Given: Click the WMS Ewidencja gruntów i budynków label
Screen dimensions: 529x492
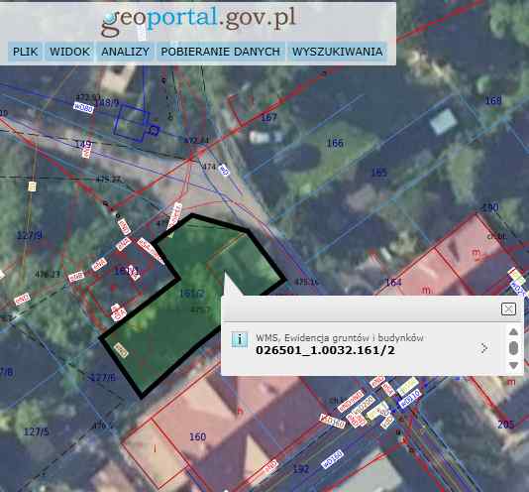Looking at the screenshot, I should tap(340, 337).
